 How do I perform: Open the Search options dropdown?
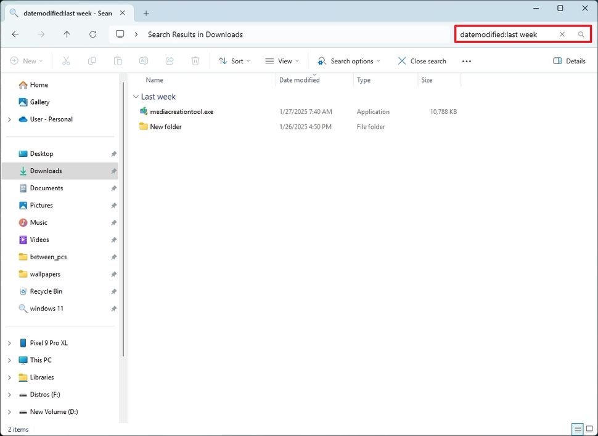[349, 60]
